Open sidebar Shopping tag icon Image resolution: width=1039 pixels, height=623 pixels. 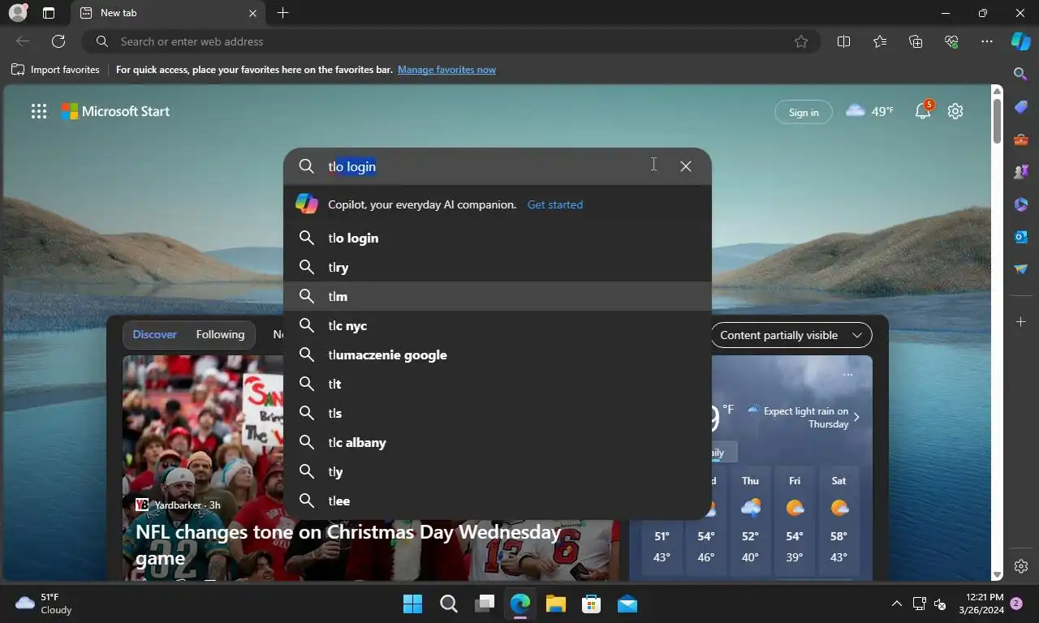click(1021, 107)
